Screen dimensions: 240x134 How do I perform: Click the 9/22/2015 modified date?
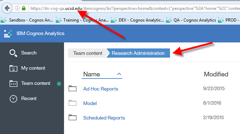pyautogui.click(x=214, y=88)
